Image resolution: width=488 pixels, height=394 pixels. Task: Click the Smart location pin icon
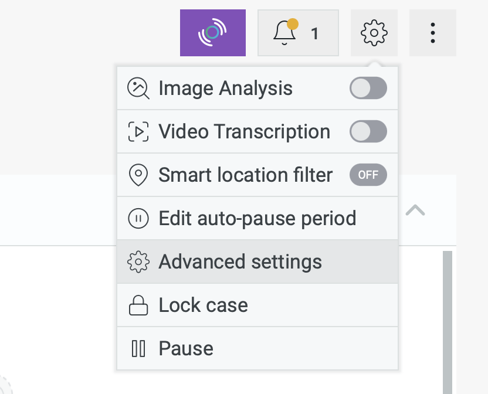point(138,175)
